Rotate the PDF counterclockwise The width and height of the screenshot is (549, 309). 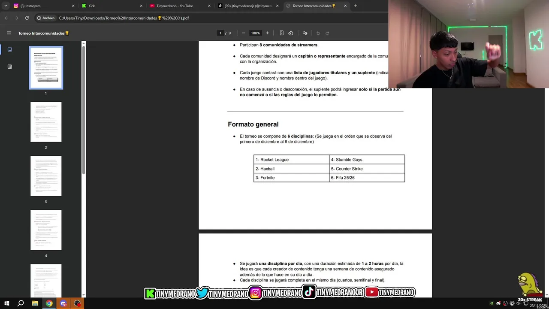click(291, 33)
